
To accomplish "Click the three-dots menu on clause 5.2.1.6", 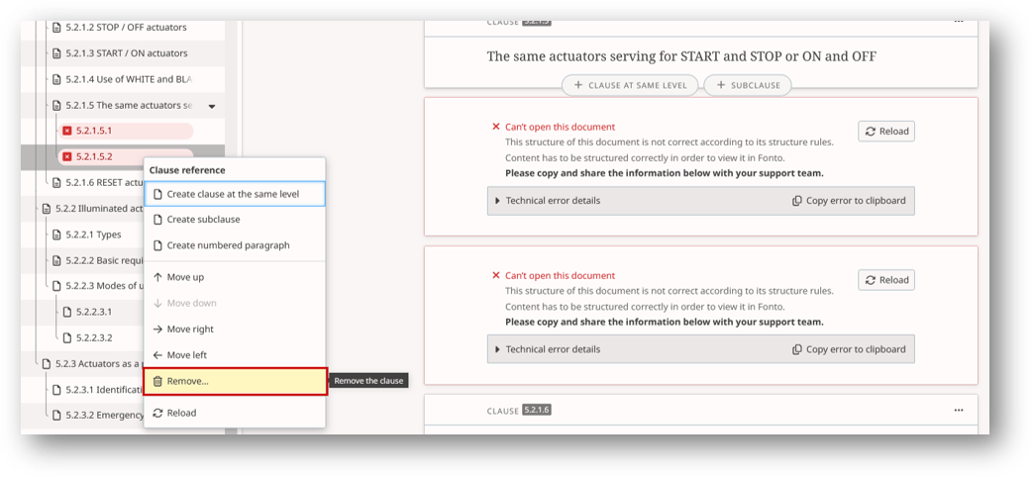I will point(958,410).
